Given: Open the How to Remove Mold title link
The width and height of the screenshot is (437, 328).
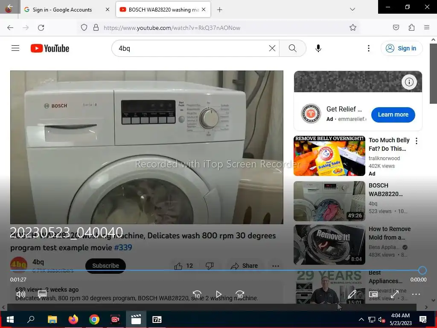Looking at the screenshot, I should [389, 233].
